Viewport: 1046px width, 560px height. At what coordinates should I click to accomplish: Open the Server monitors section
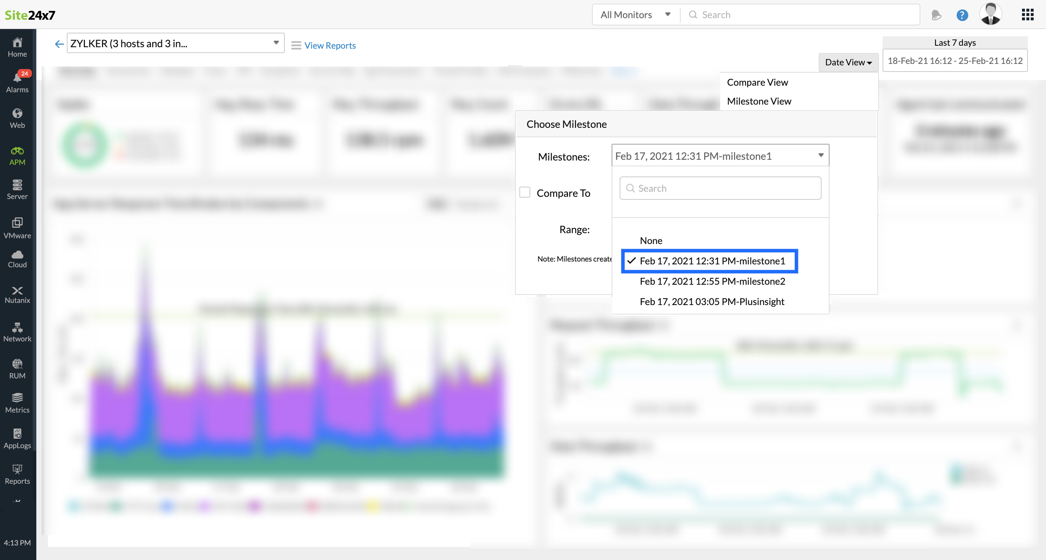coord(17,190)
